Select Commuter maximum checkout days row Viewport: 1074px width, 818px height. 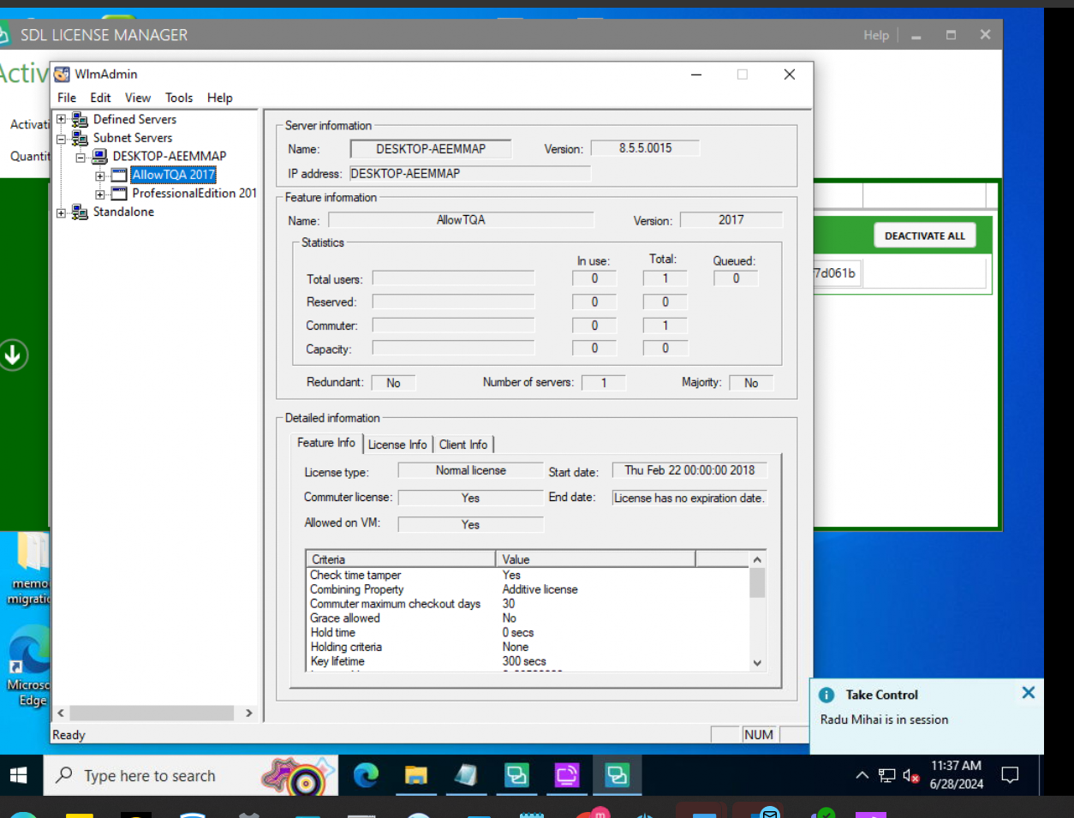click(528, 604)
